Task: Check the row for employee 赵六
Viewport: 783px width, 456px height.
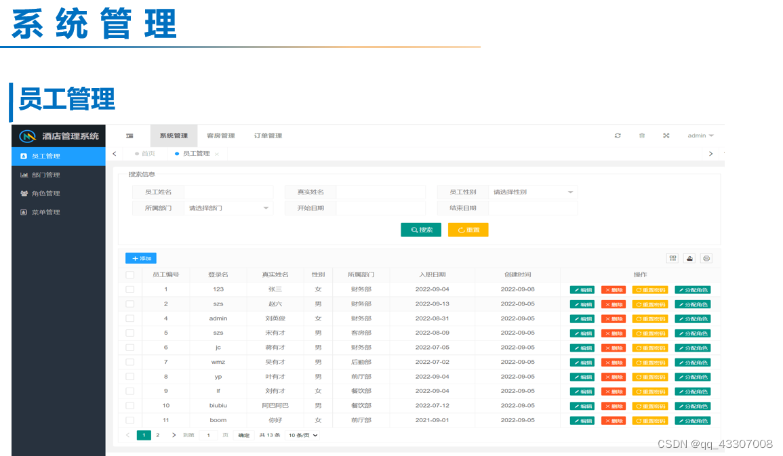Action: [x=130, y=304]
